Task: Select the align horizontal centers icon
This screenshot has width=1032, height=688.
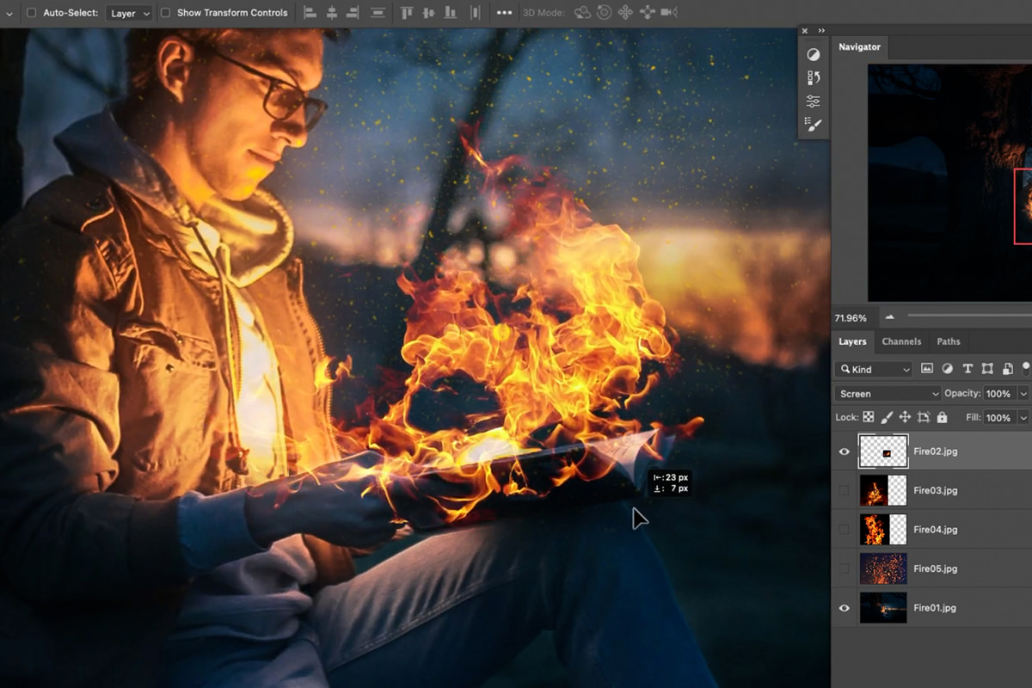Action: (332, 13)
